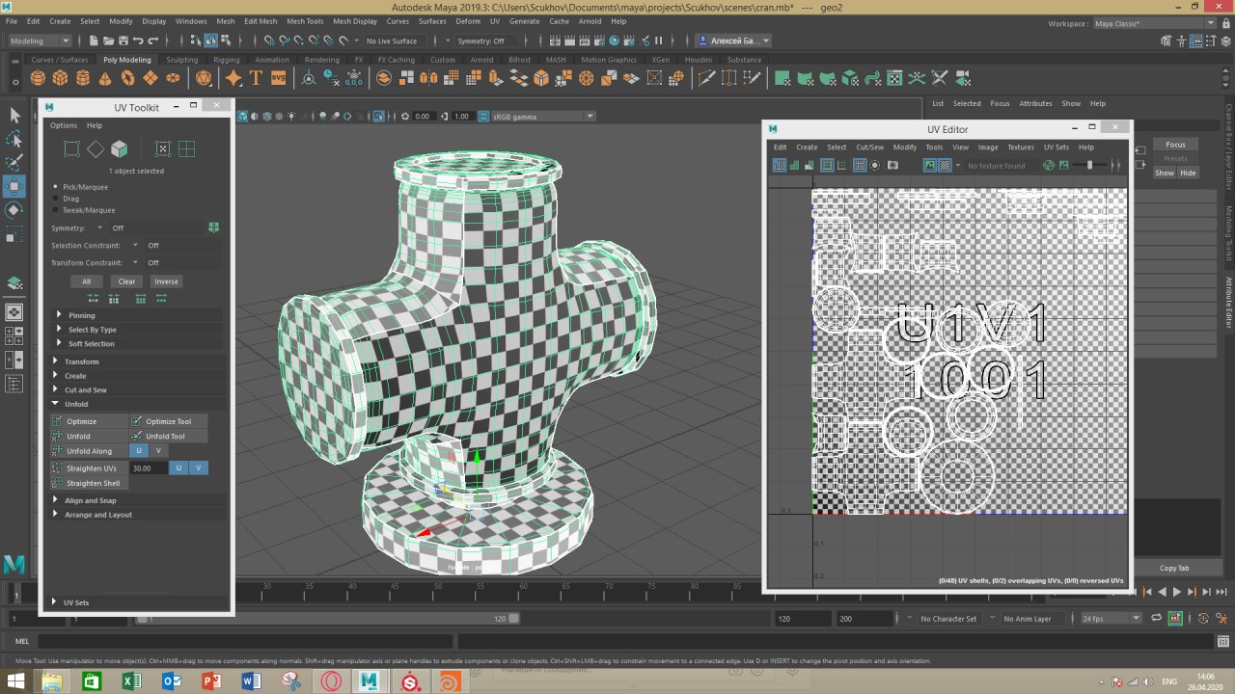Screen dimensions: 1235x694
Task: Click the Maya icon in Windows taskbar
Action: tap(367, 681)
